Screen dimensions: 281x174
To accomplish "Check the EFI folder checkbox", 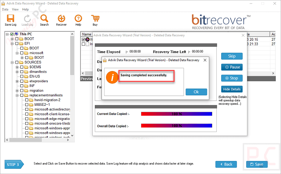I will tap(17, 44).
